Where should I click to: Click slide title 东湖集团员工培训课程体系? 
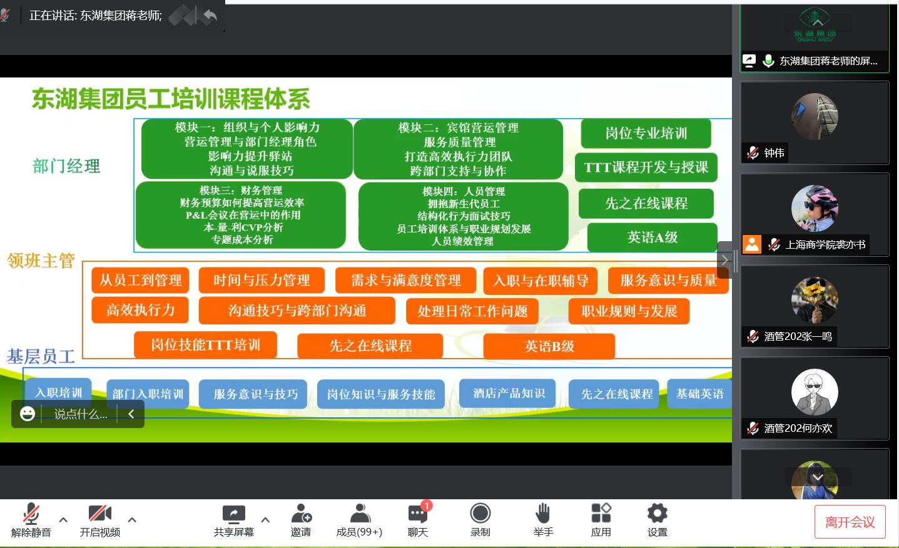pyautogui.click(x=171, y=99)
